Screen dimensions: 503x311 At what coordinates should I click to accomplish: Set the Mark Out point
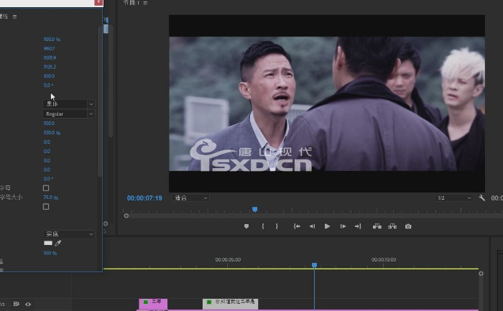(x=277, y=226)
